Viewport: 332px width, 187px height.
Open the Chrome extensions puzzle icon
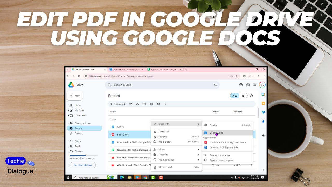[250, 76]
